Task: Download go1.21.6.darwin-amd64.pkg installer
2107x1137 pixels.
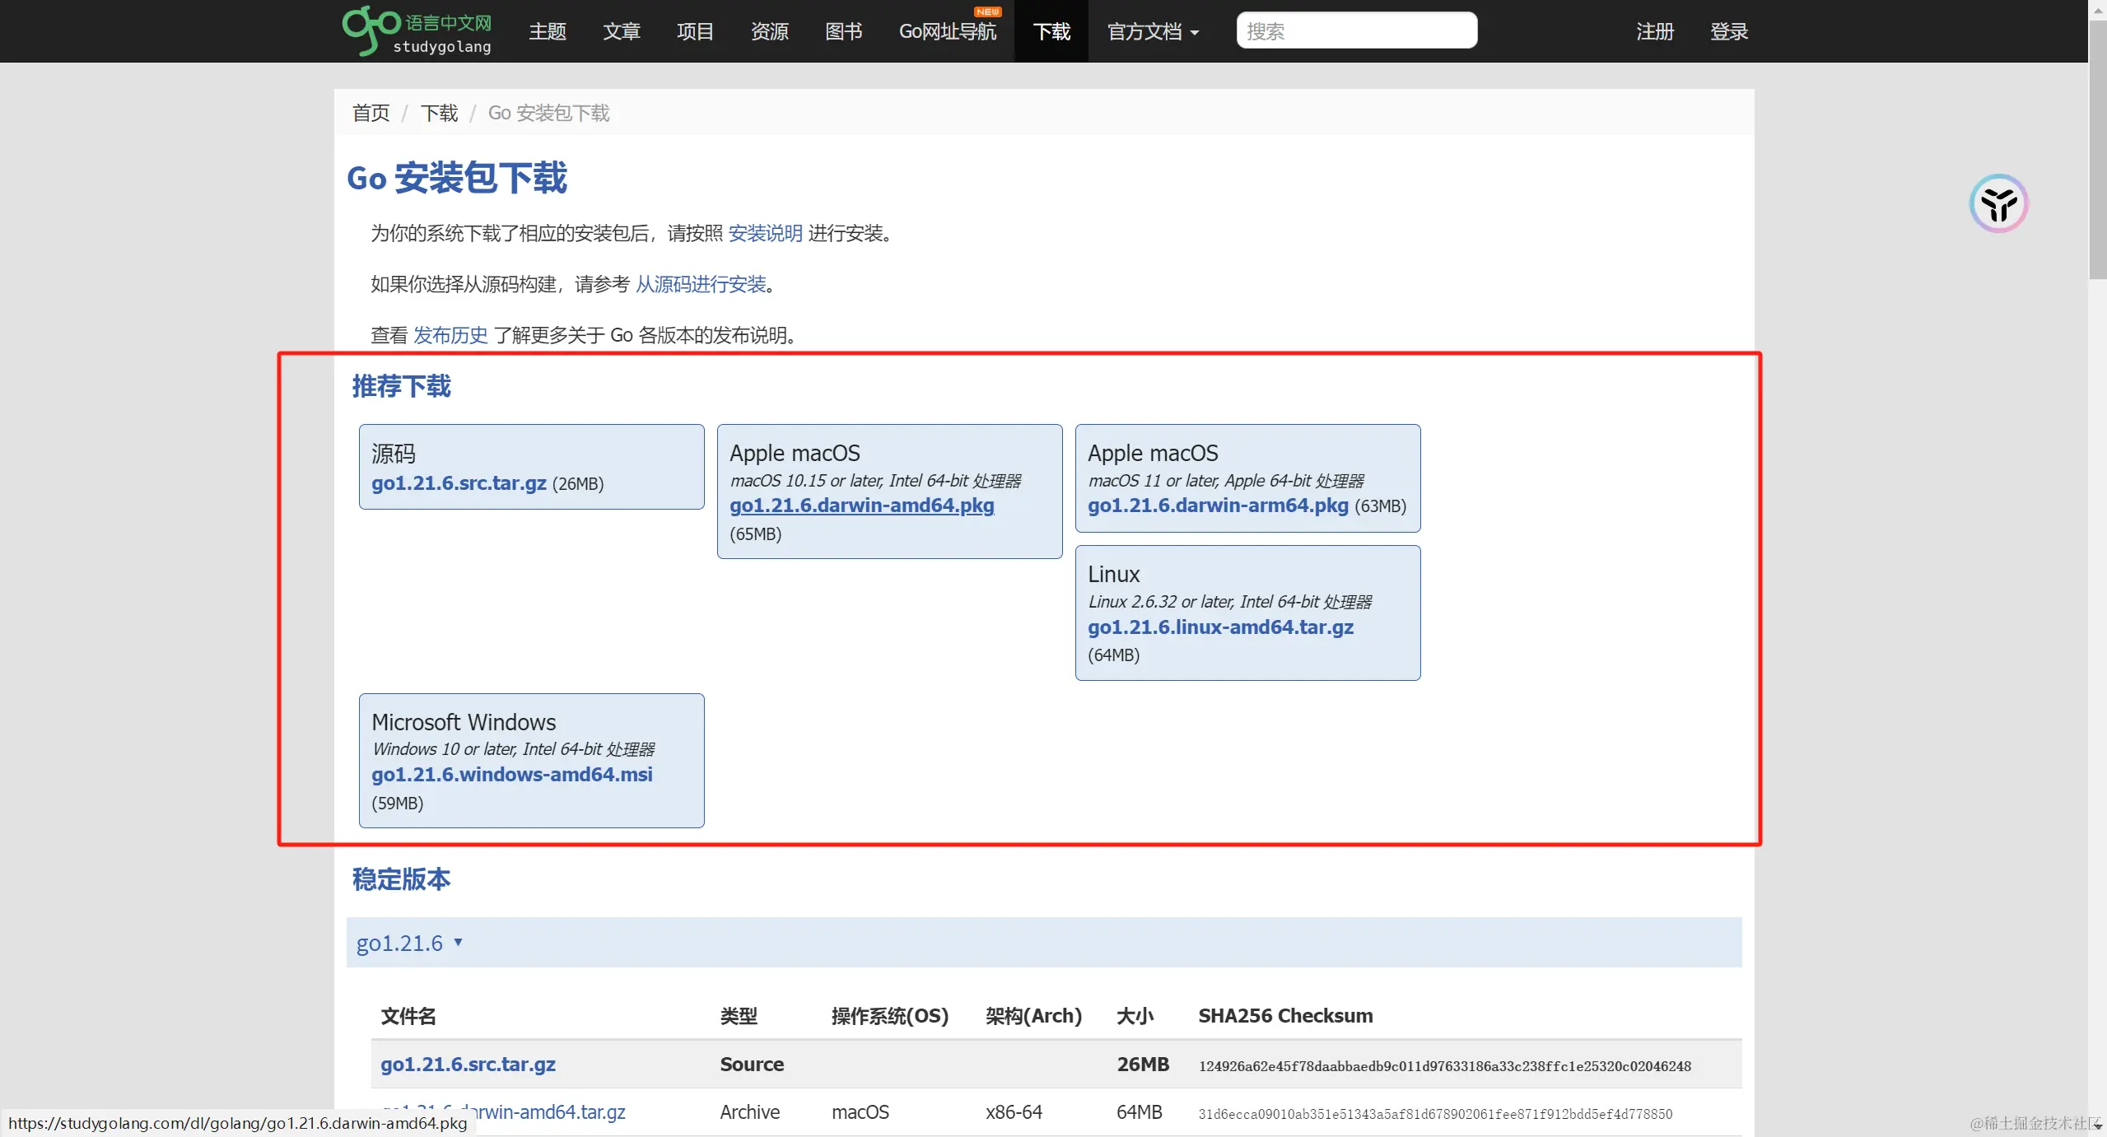Action: [x=861, y=506]
